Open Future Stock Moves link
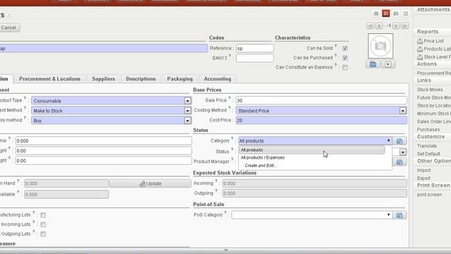This screenshot has height=254, width=451. 434,97
